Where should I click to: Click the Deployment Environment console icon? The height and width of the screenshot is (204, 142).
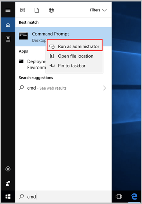[21, 61]
